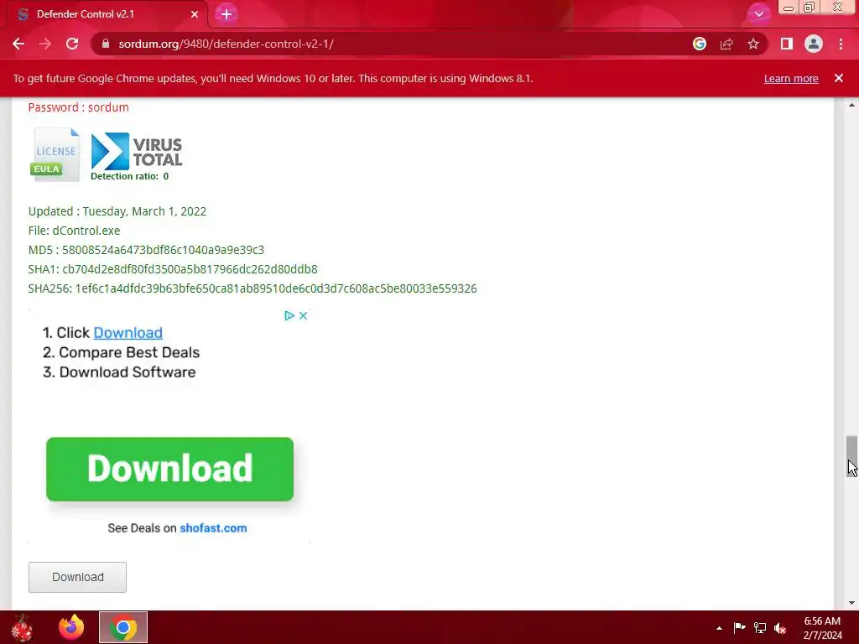
Task: Switch to Chrome in the taskbar
Action: pos(123,627)
